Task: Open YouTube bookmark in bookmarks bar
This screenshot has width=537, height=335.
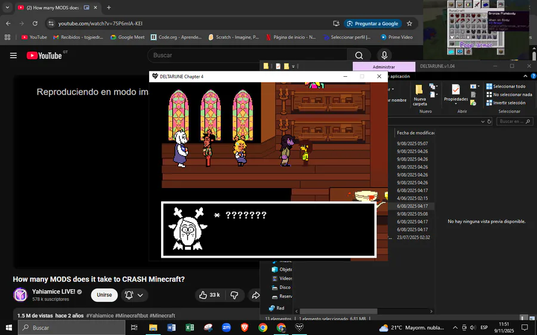Action: 34,37
